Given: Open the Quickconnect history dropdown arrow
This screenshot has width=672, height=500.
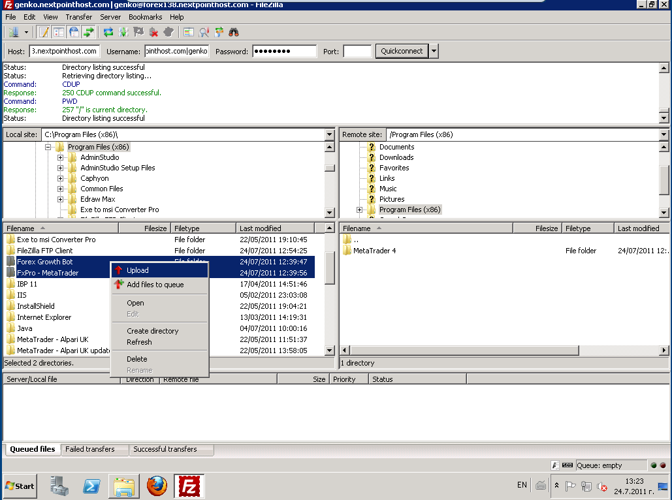Looking at the screenshot, I should (x=434, y=51).
